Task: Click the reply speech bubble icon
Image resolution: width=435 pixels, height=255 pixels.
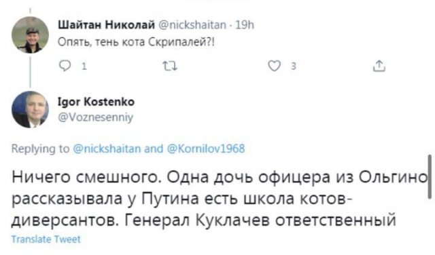Action: (x=65, y=66)
